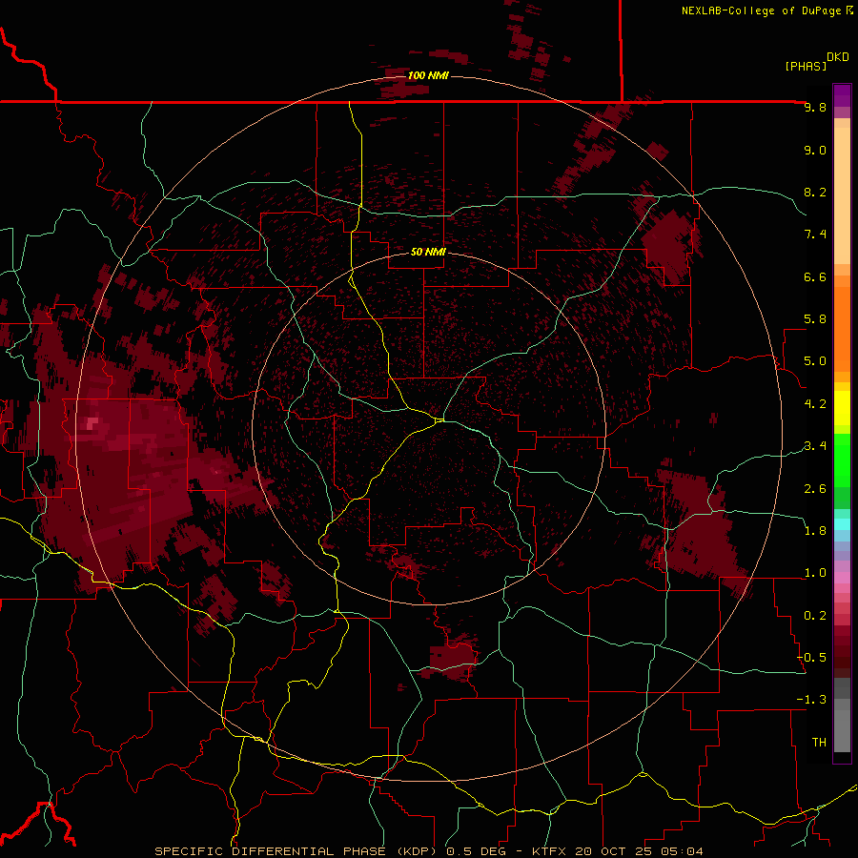Click the 0.2 value on the legend
Viewport: 858px width, 858px height.
(x=815, y=616)
